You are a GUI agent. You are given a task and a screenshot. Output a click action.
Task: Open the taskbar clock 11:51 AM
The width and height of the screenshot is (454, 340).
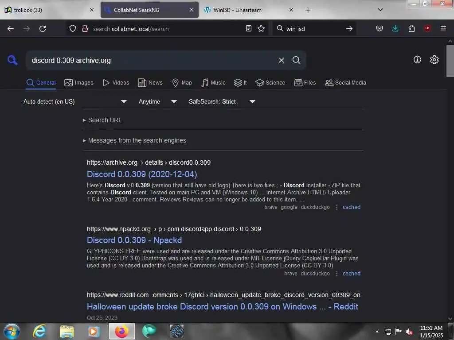point(431,332)
